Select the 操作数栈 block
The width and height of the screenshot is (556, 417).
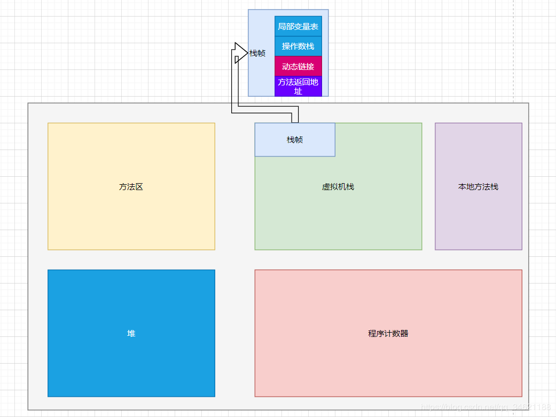(298, 46)
